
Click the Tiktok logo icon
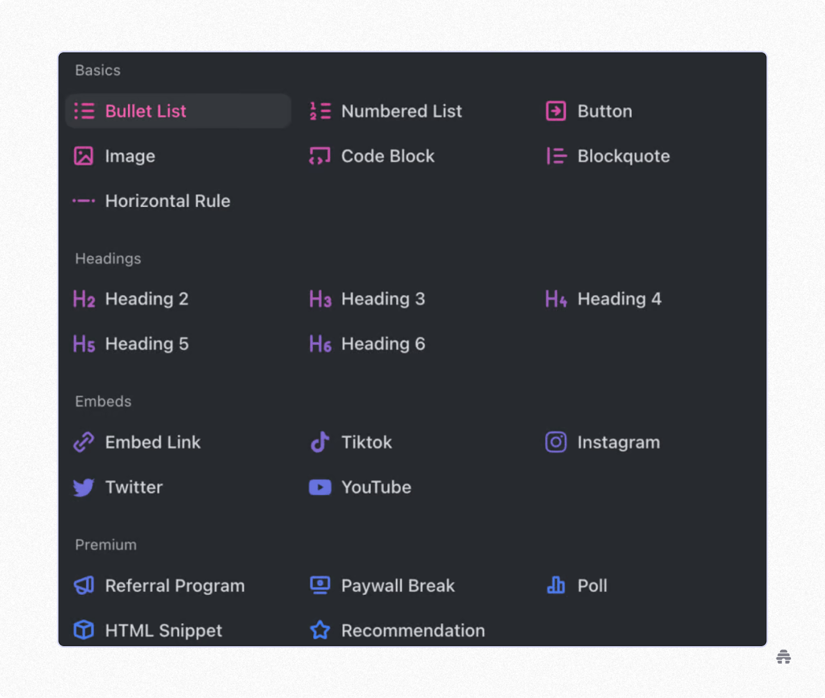click(x=320, y=442)
